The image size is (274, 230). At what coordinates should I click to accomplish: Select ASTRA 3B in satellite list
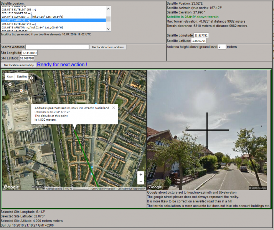[x=53, y=20]
